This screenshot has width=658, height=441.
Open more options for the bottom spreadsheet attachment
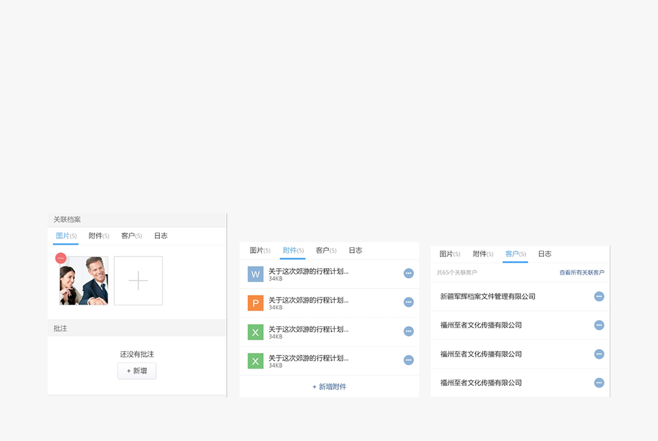point(409,360)
